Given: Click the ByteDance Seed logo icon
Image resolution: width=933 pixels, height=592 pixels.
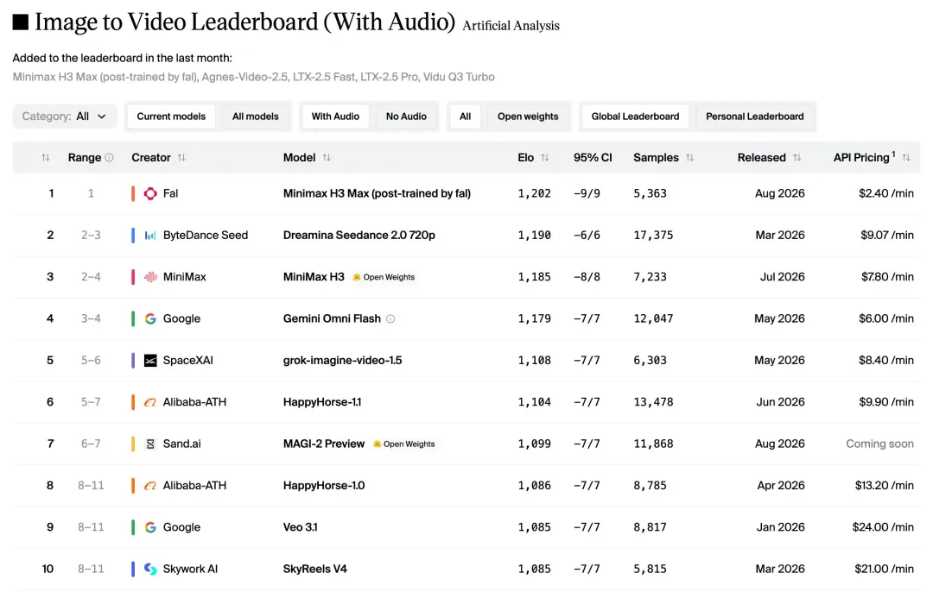Looking at the screenshot, I should pyautogui.click(x=150, y=236).
